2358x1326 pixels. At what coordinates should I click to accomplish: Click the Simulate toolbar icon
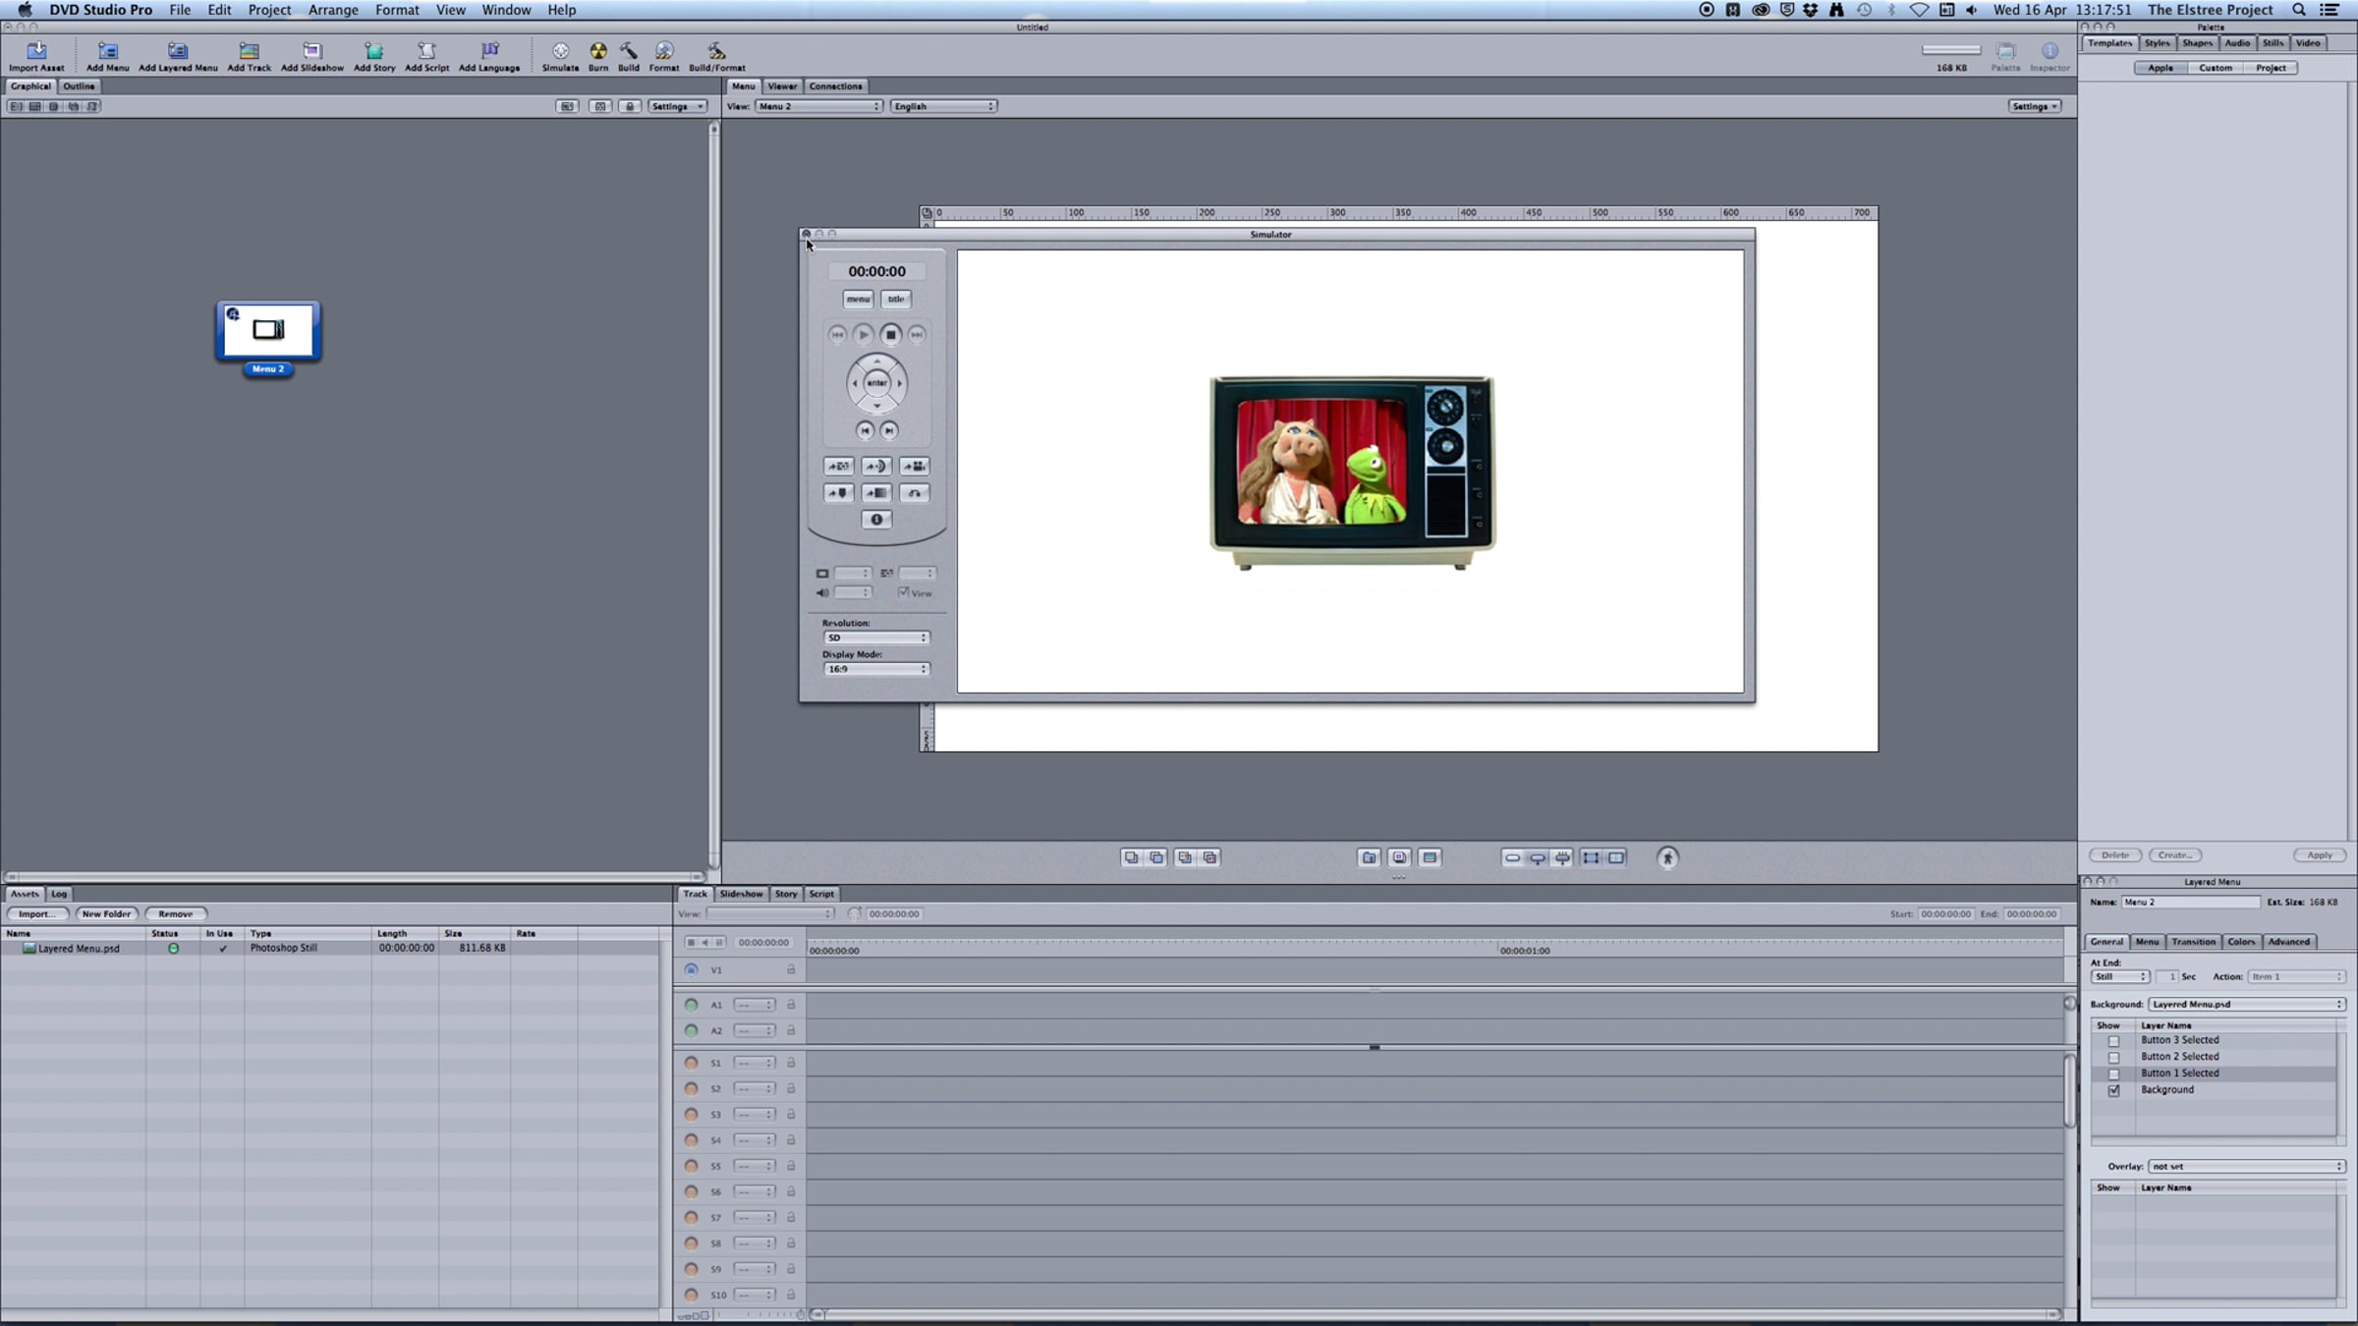pyautogui.click(x=560, y=51)
